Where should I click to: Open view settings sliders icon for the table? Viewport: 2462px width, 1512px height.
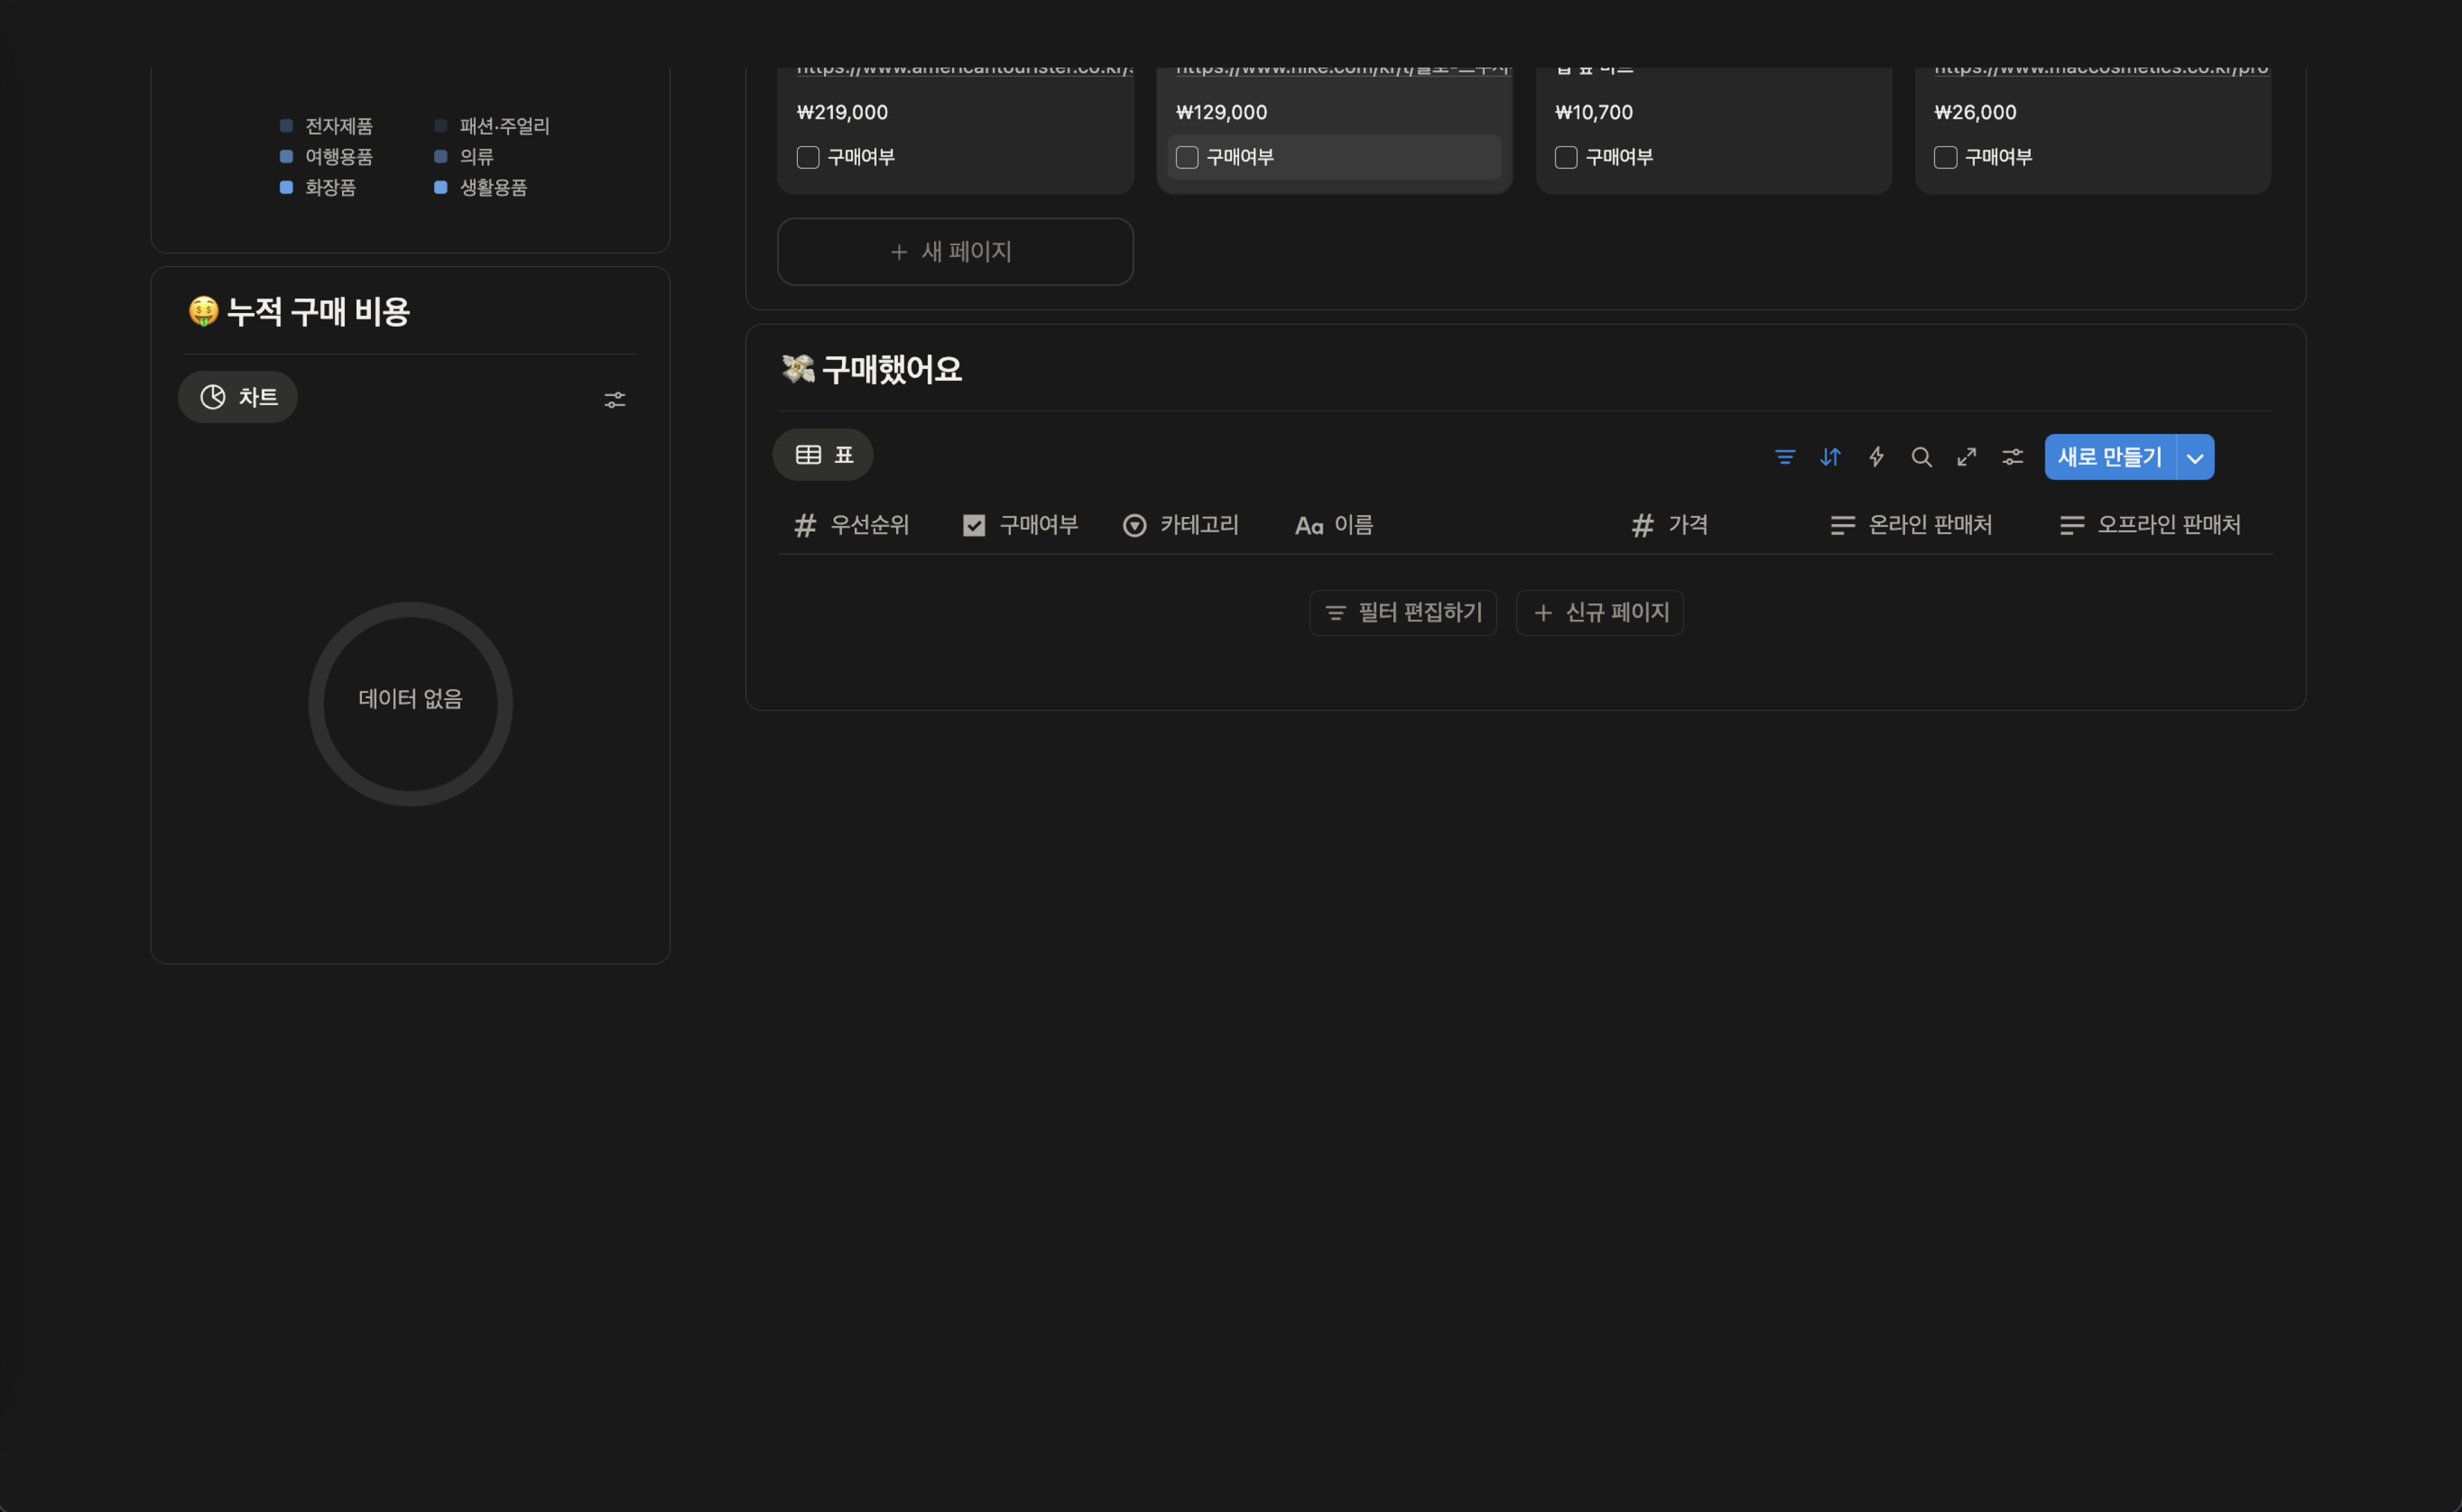tap(2013, 457)
